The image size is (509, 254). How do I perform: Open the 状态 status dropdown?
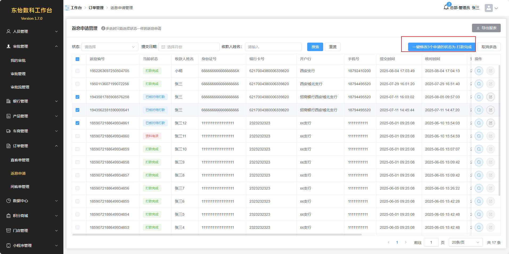tap(110, 47)
